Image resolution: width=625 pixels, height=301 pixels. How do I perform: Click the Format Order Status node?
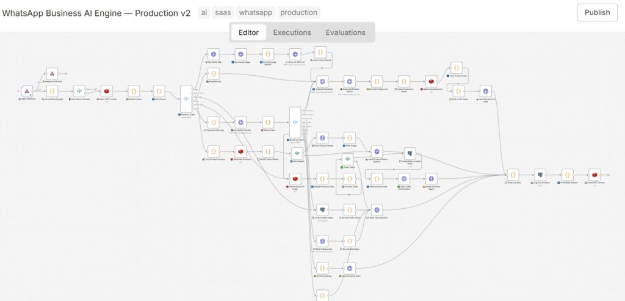[x=350, y=209]
